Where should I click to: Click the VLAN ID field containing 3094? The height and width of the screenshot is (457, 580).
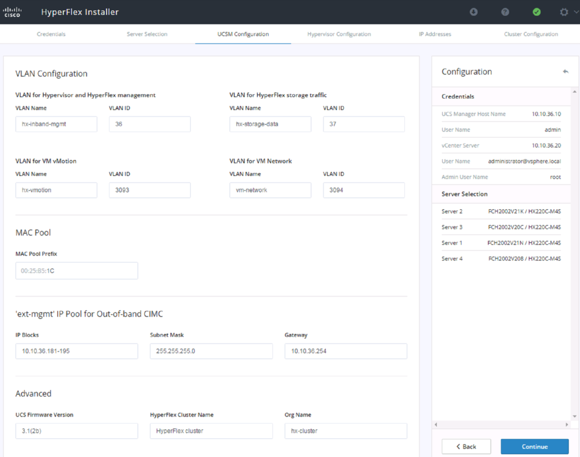coord(364,190)
